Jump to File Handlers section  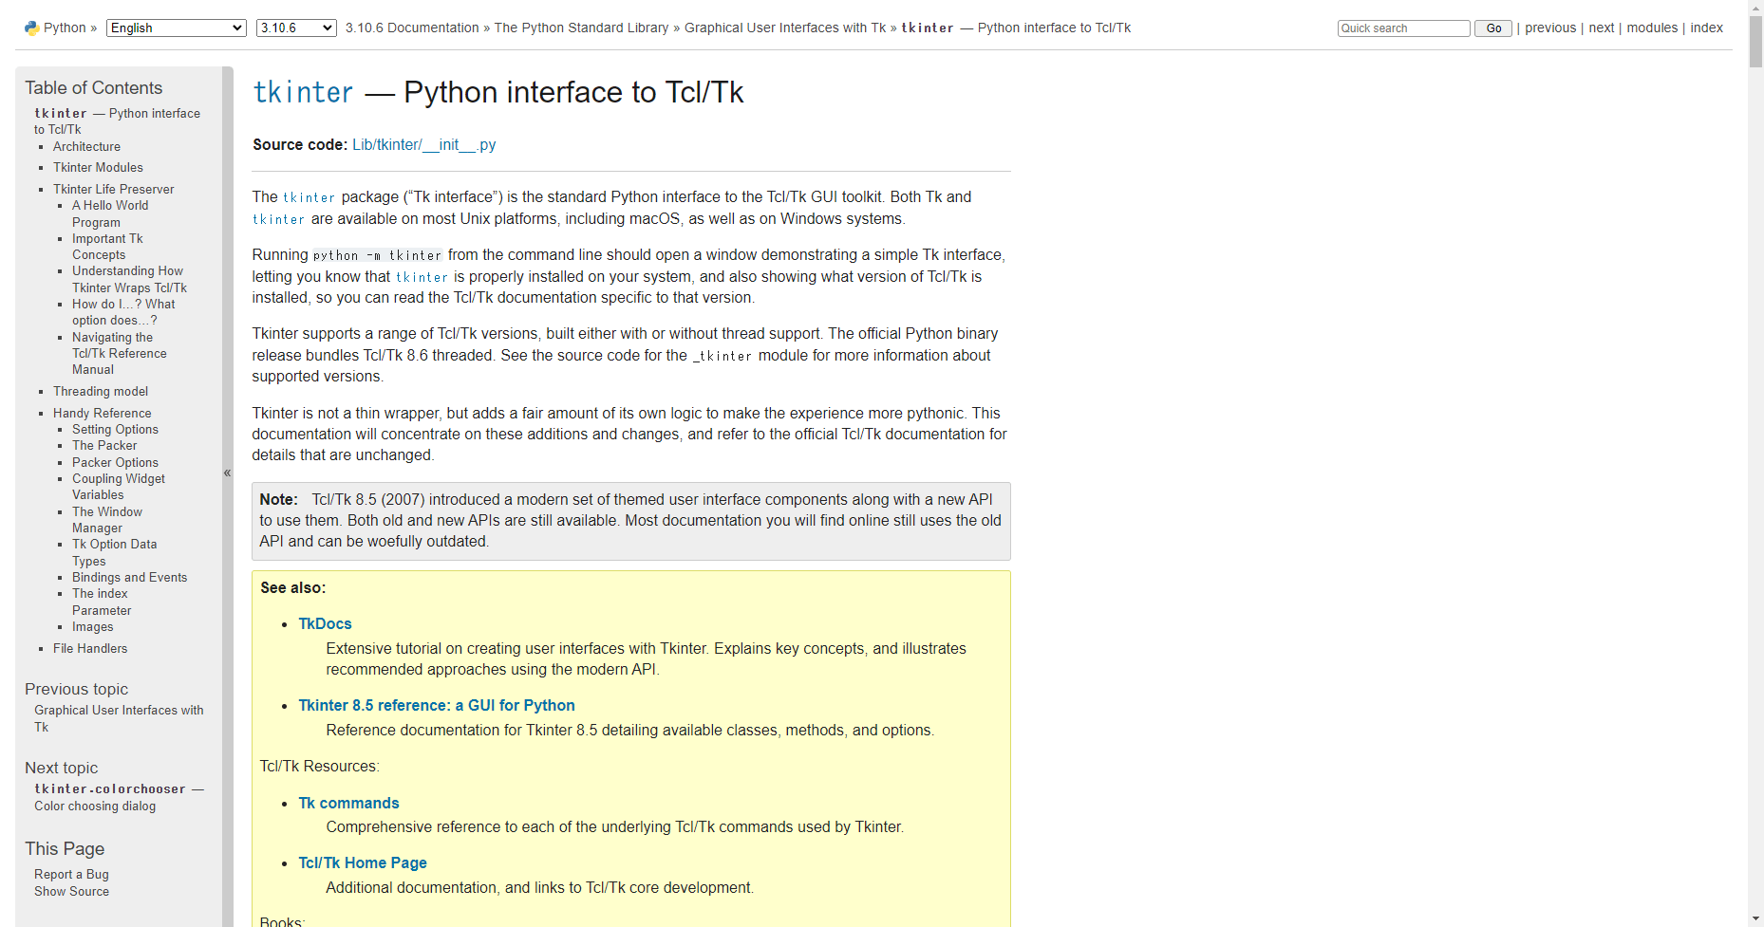pos(90,648)
